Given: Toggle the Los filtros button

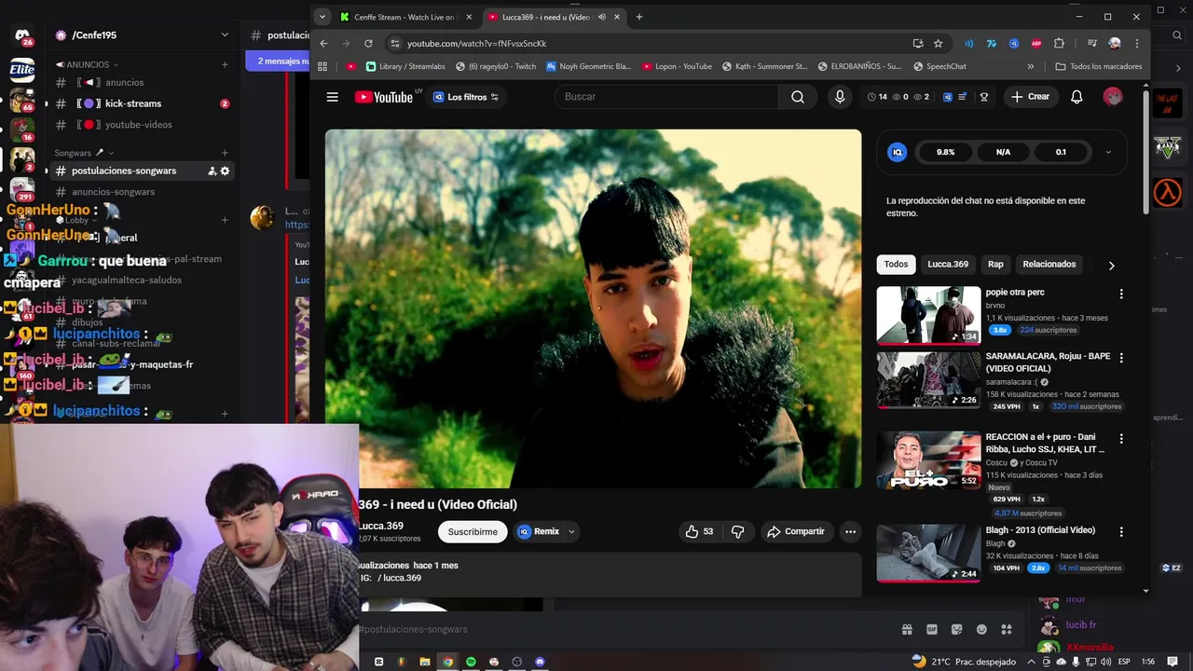Looking at the screenshot, I should coord(466,97).
